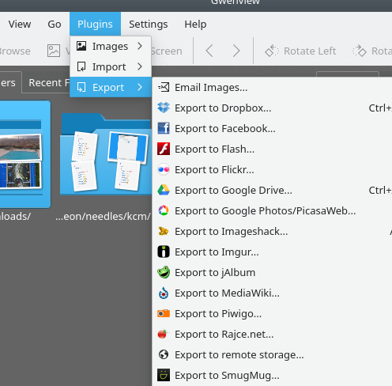Image resolution: width=392 pixels, height=386 pixels.
Task: Click the MediaWiki logo icon
Action: point(164,293)
